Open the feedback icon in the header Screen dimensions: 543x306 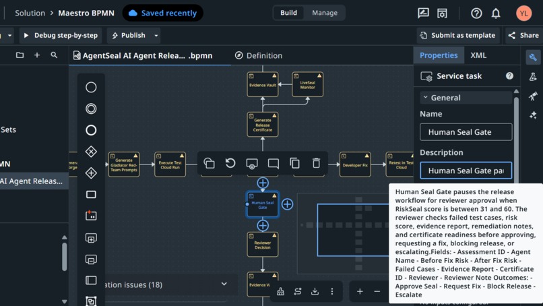pos(423,13)
